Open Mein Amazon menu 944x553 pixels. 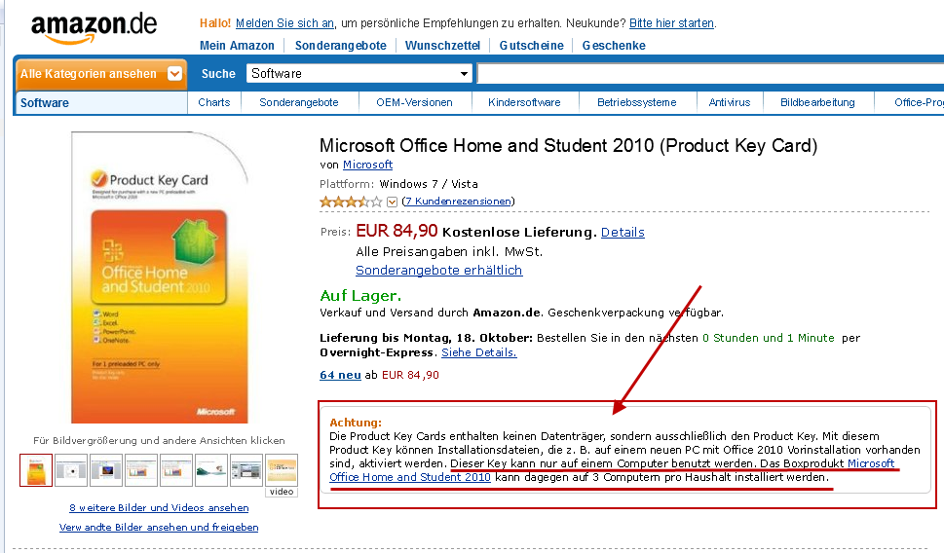[x=237, y=45]
